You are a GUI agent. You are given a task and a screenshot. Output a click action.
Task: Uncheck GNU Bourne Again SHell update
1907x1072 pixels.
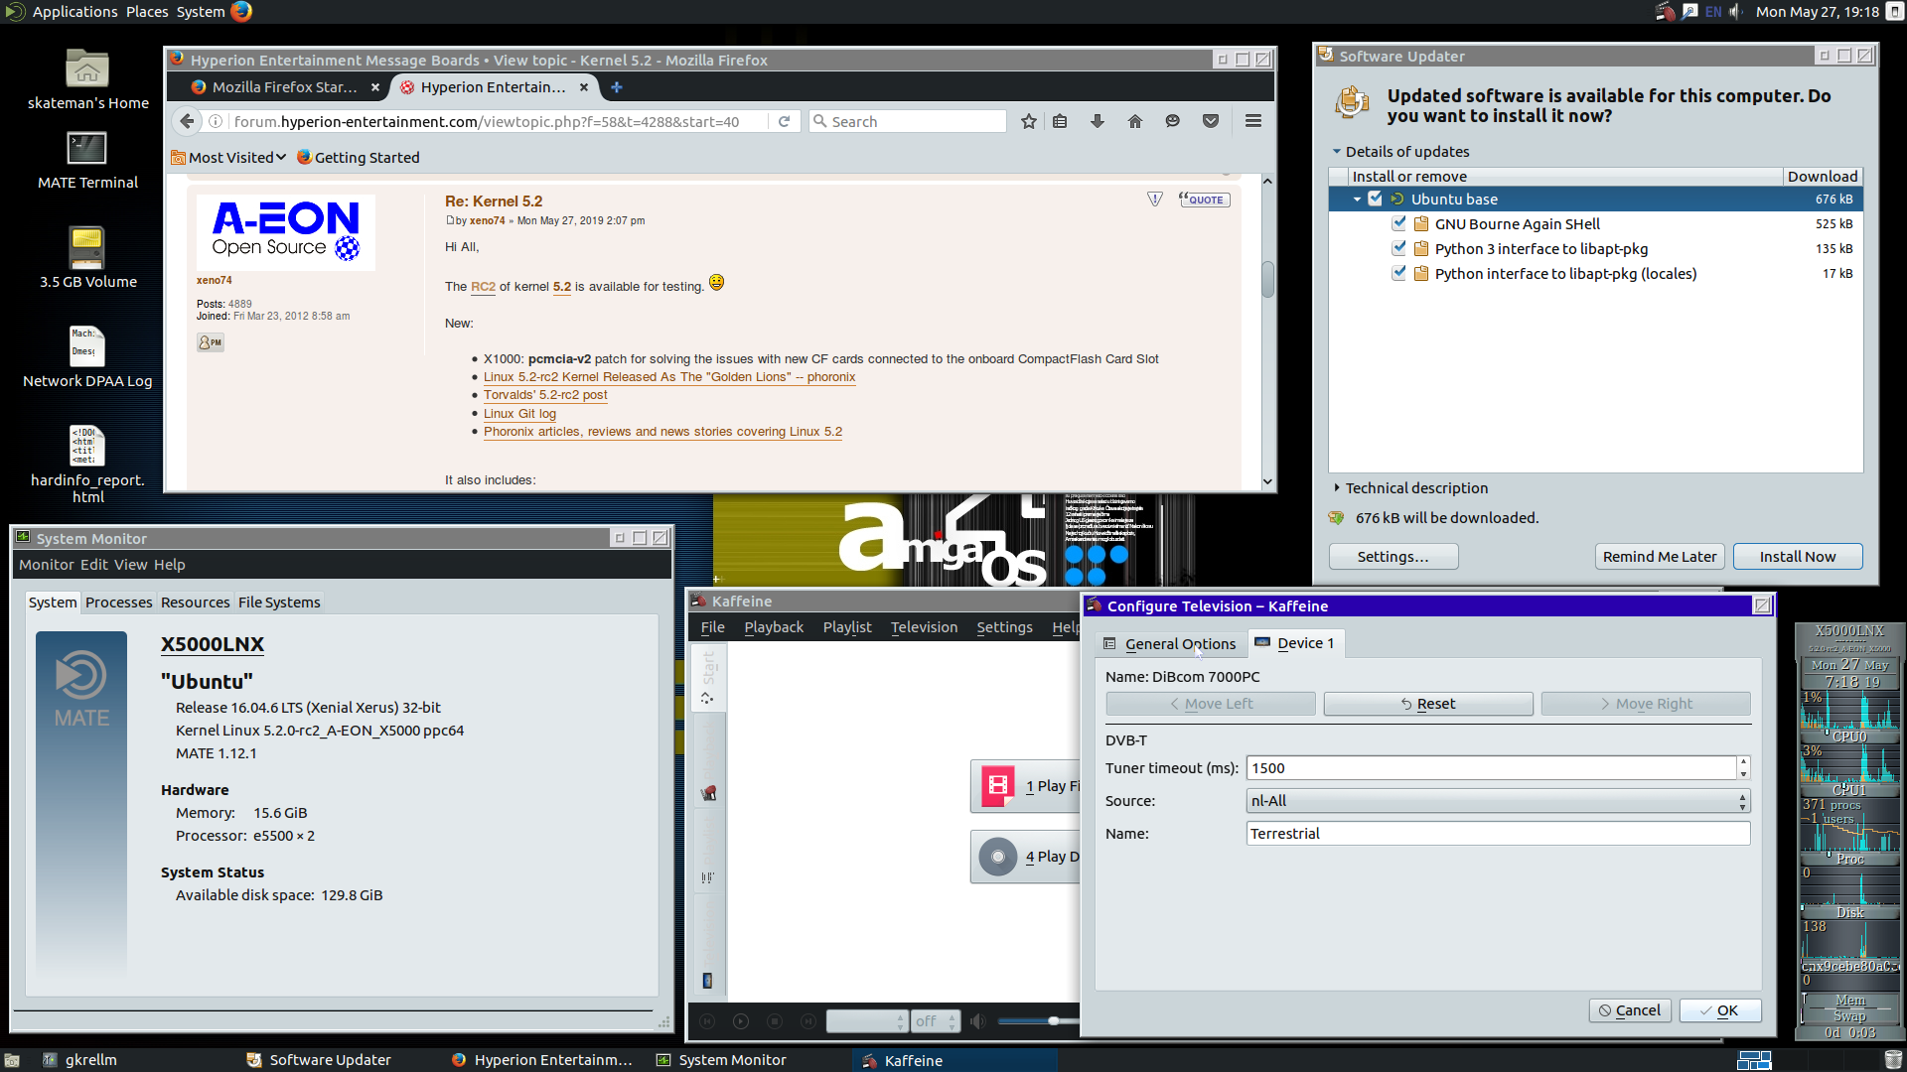click(x=1398, y=223)
